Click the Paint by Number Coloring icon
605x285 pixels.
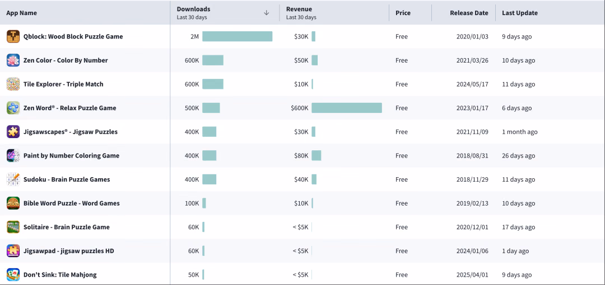point(13,155)
